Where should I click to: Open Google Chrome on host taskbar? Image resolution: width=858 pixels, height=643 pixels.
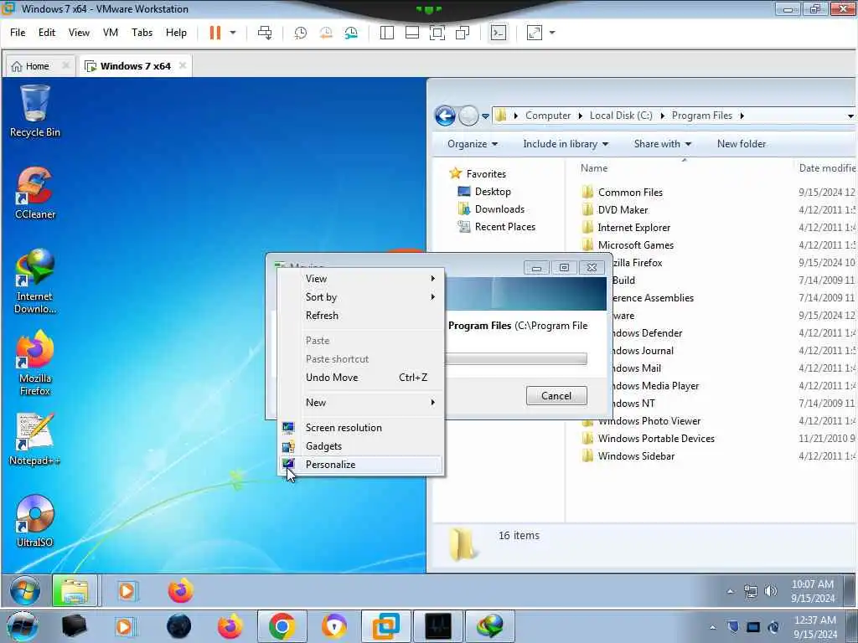(x=282, y=625)
